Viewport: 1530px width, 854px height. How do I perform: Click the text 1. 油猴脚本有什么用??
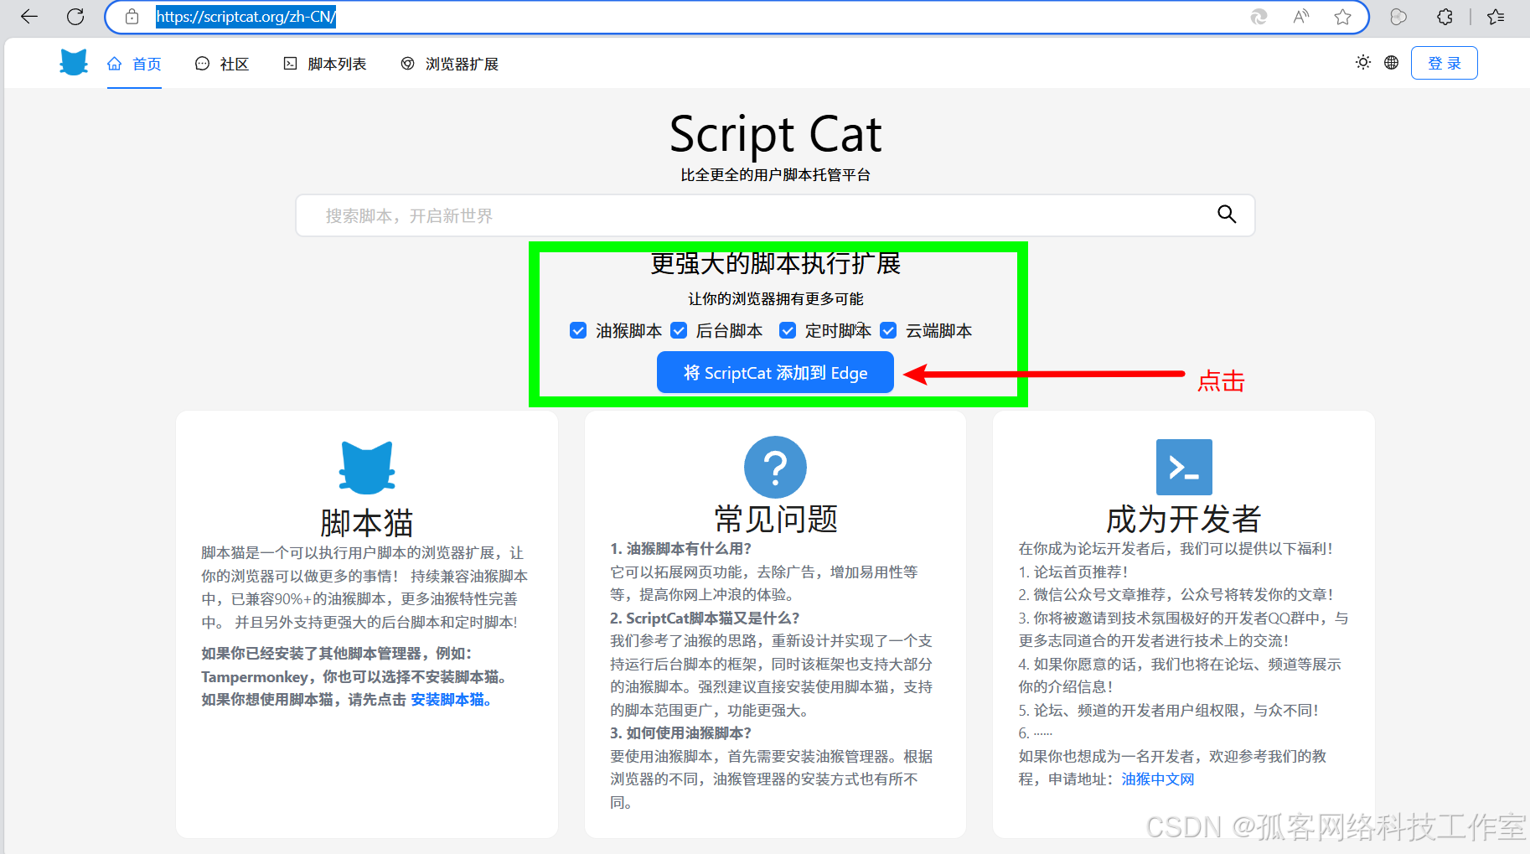click(681, 549)
